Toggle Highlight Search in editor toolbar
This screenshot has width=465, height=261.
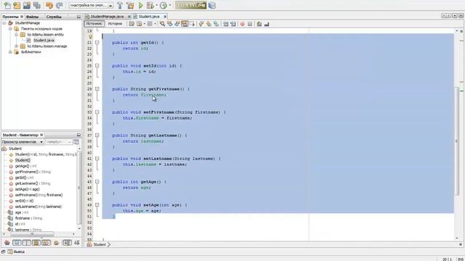coord(185,24)
